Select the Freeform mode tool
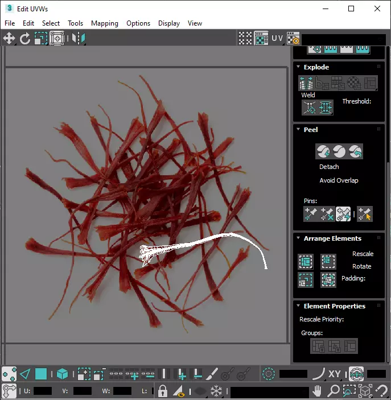This screenshot has height=400, width=391. [57, 39]
